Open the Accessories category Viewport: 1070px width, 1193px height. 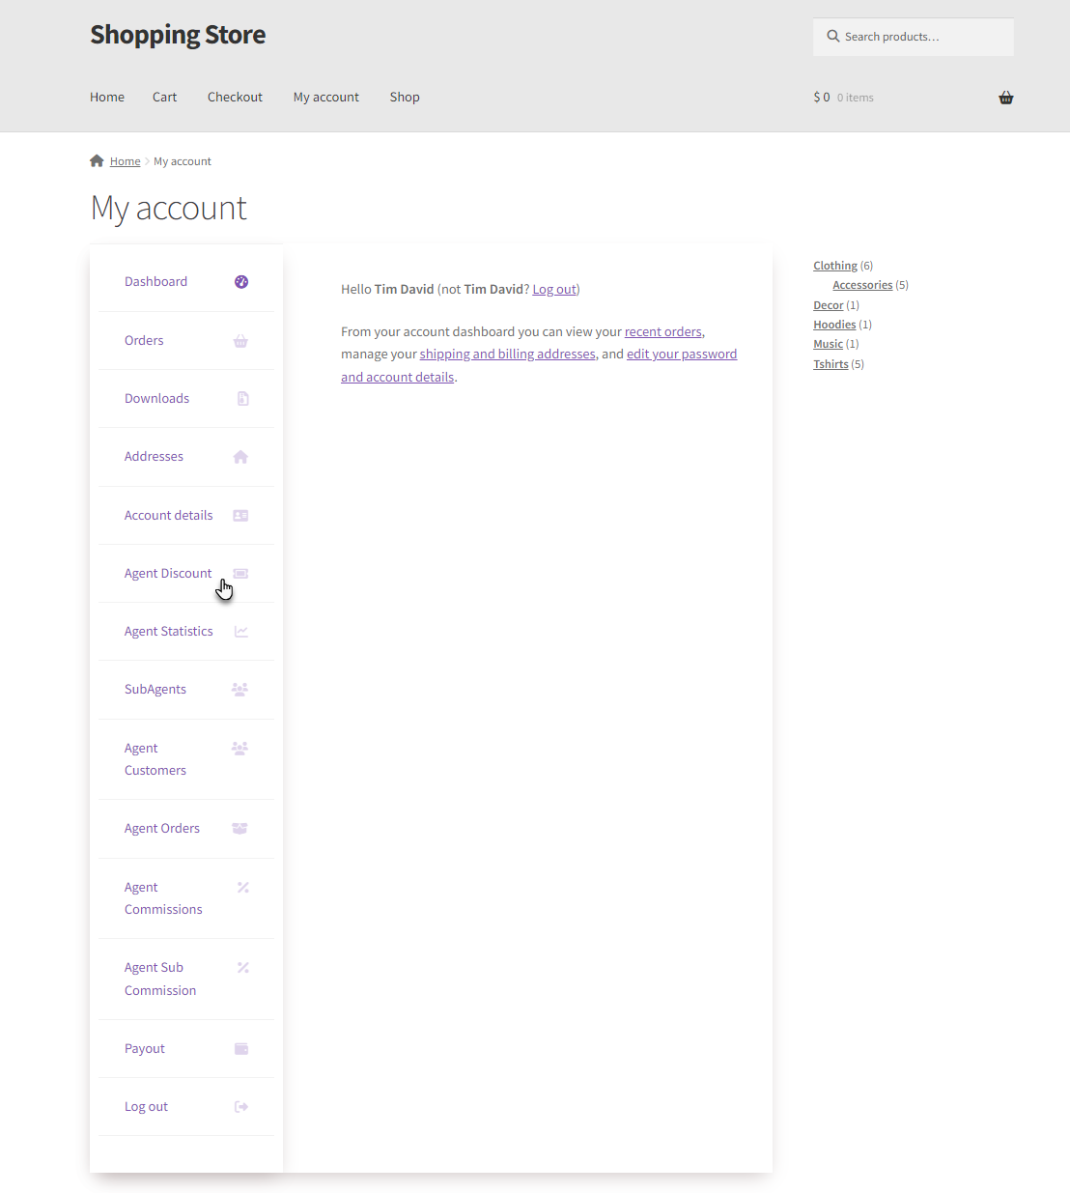pyautogui.click(x=862, y=285)
